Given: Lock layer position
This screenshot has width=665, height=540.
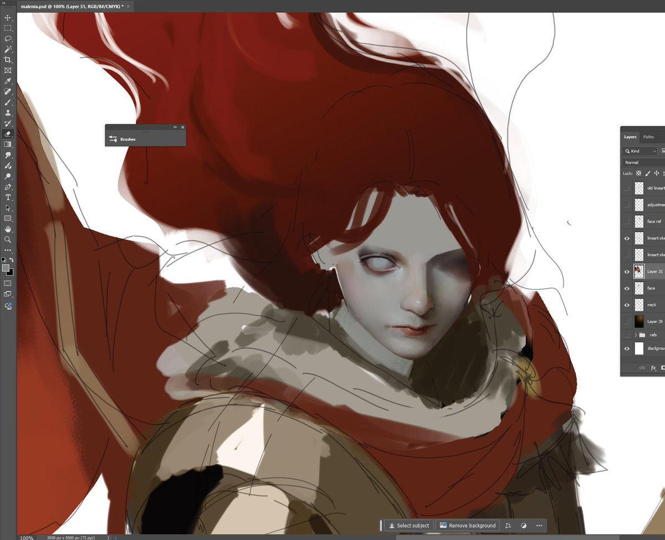Looking at the screenshot, I should click(x=656, y=173).
